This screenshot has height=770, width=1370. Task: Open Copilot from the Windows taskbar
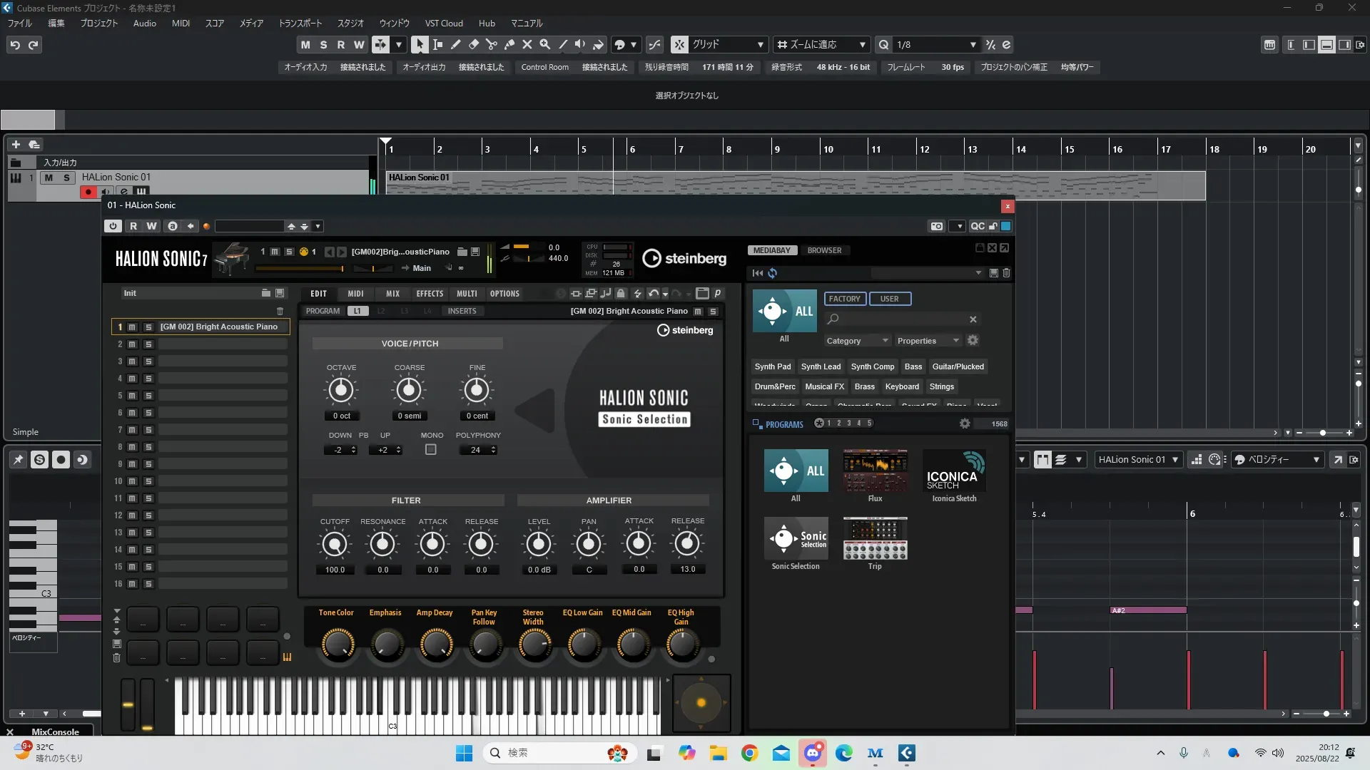[x=686, y=753]
